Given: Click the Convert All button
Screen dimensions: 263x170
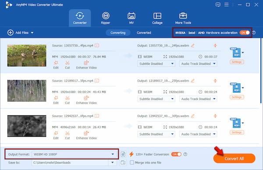Looking at the screenshot, I should 235,159.
